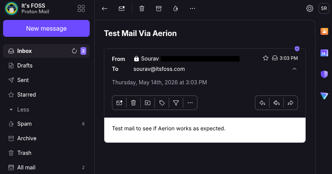The image size is (332, 174).
Task: Collapse message header details chevron
Action: [294, 69]
